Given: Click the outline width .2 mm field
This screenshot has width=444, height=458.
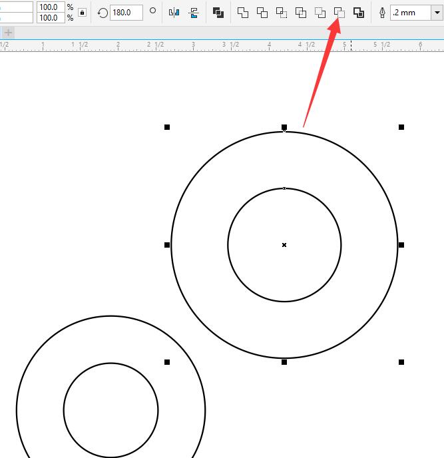Looking at the screenshot, I should point(407,12).
